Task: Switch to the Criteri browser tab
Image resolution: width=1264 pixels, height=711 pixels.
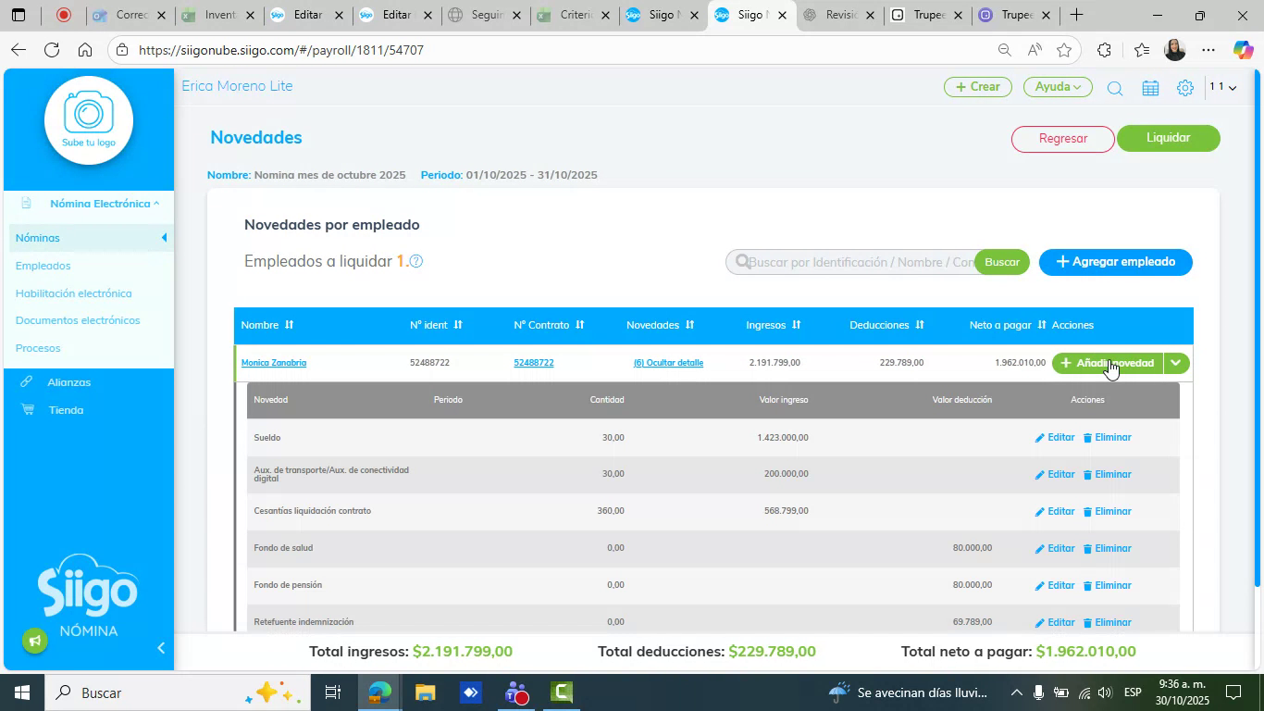Action: click(574, 15)
